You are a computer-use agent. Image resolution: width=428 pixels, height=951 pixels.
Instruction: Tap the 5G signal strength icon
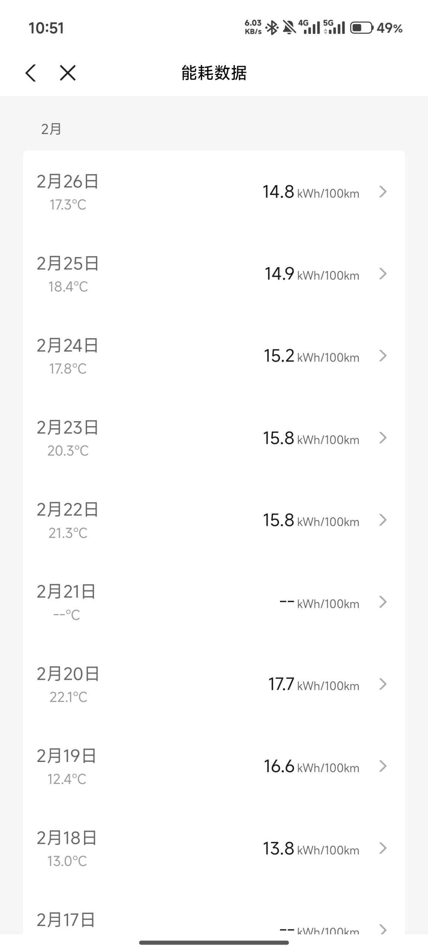(x=334, y=28)
